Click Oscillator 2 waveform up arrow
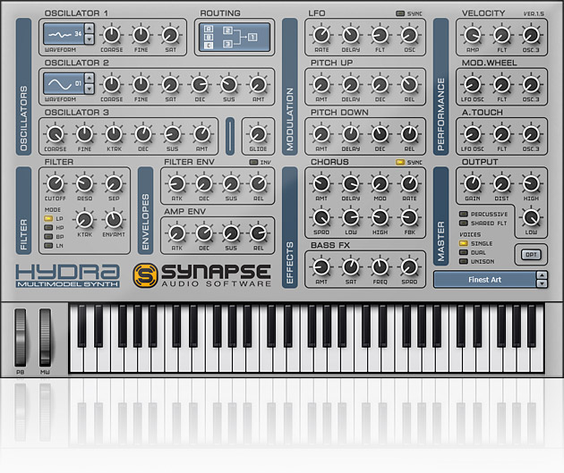This screenshot has width=564, height=473. point(90,78)
